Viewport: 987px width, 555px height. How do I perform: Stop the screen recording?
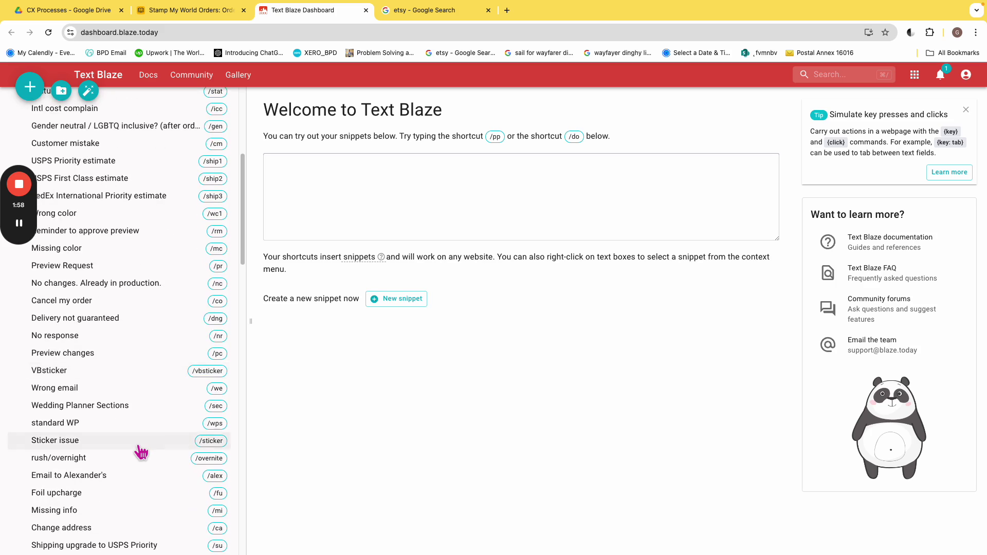19,184
